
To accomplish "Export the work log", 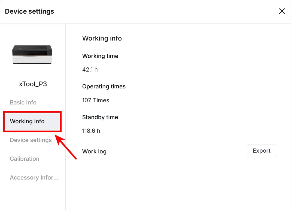I will coord(262,151).
